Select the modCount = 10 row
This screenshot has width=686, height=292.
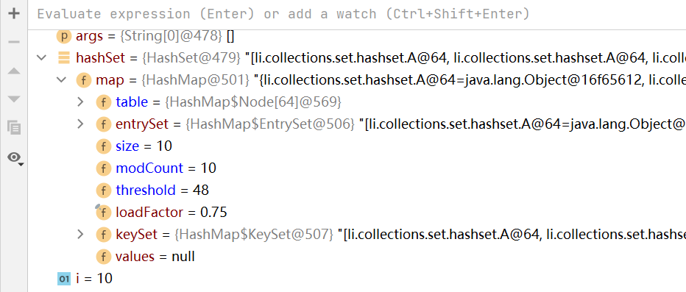pyautogui.click(x=356, y=168)
